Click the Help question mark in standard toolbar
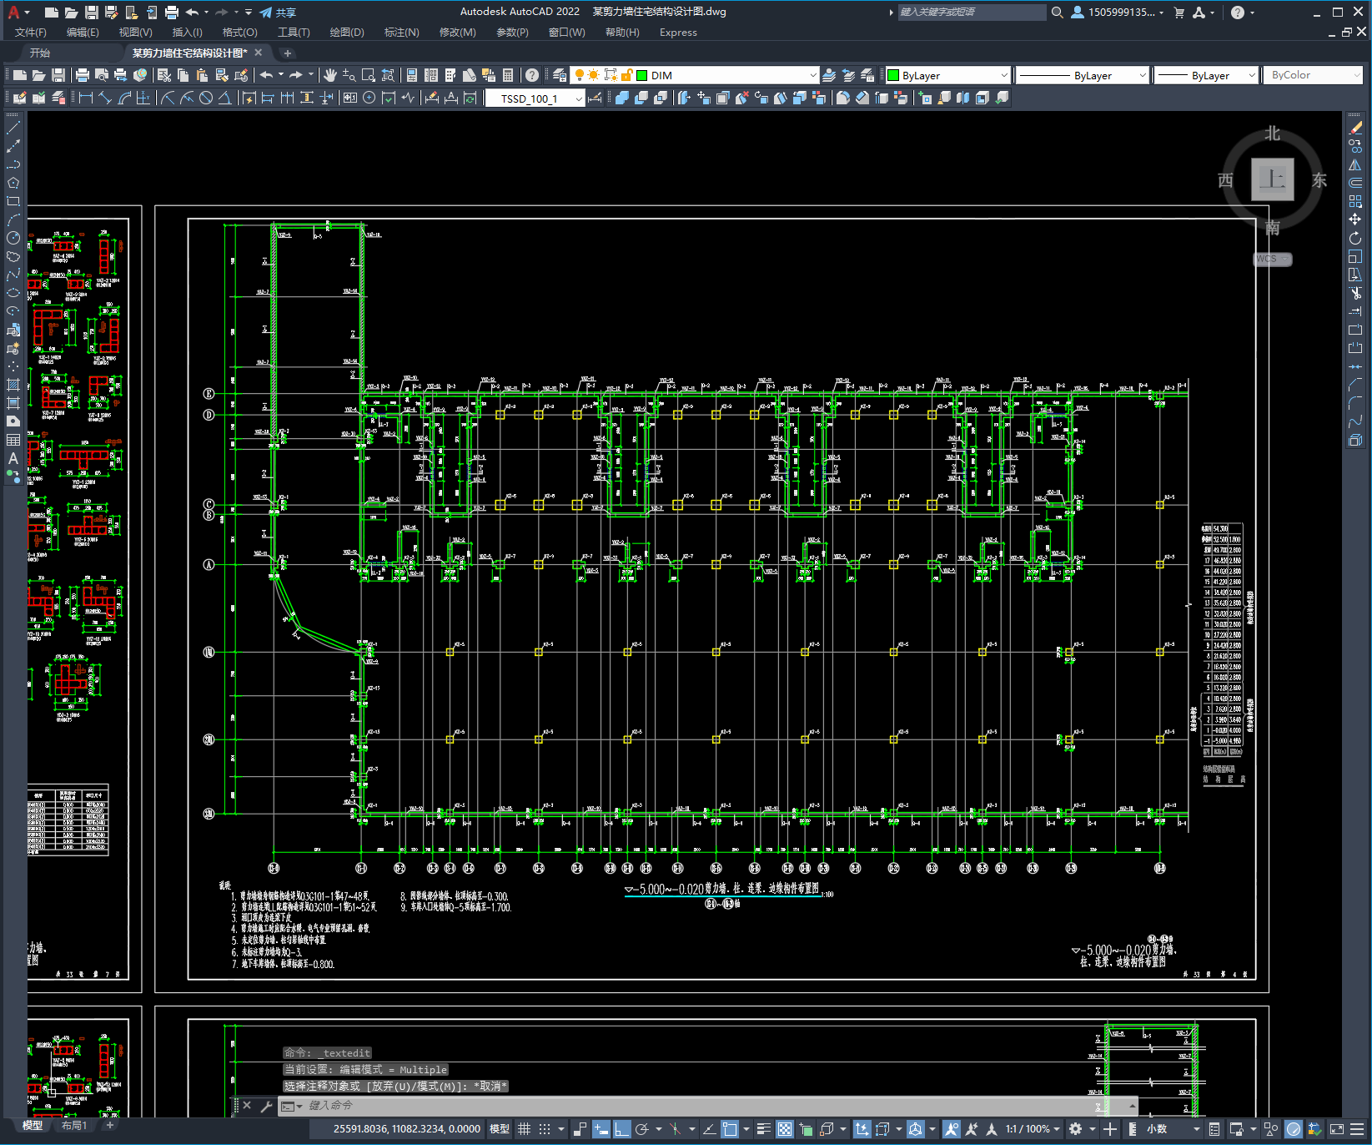 pyautogui.click(x=532, y=75)
